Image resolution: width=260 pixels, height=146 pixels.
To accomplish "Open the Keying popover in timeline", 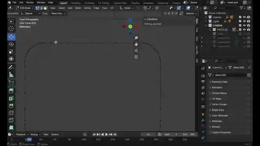I will tap(35, 134).
